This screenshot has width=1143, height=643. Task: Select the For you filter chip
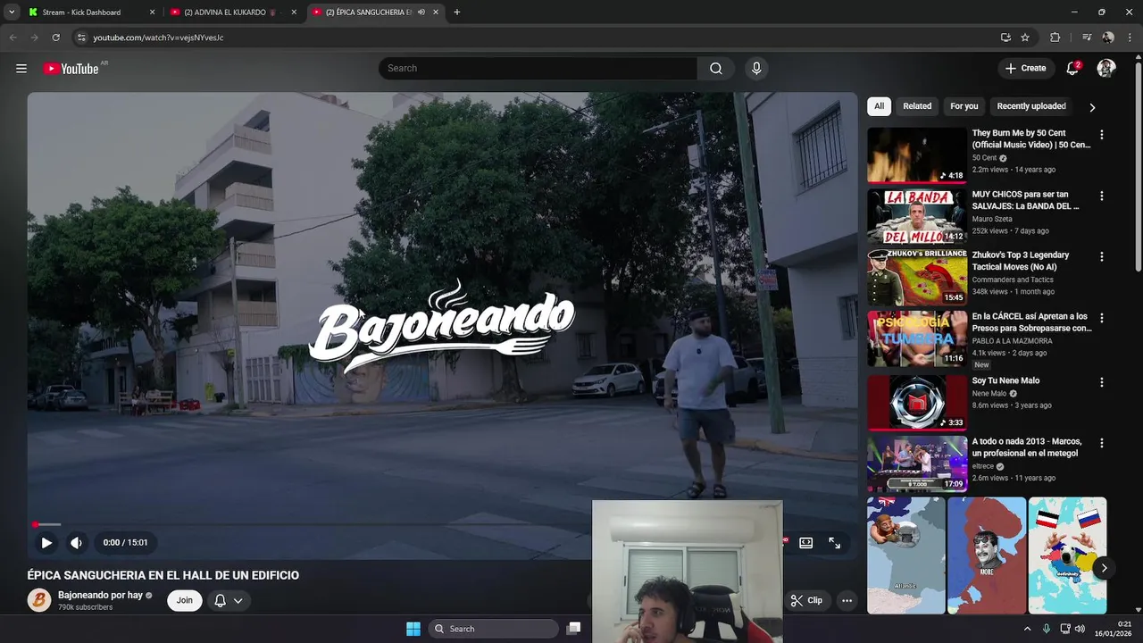[964, 106]
